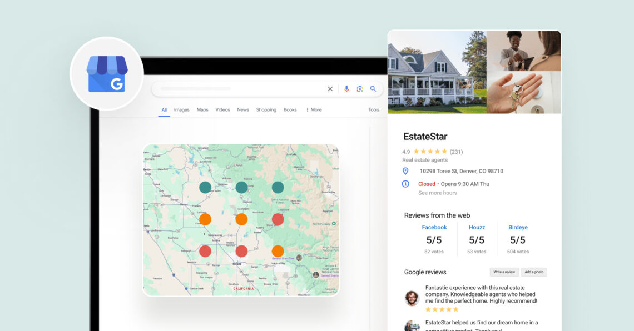Click the location pin address icon
Screen dimensions: 634x331
(x=405, y=171)
